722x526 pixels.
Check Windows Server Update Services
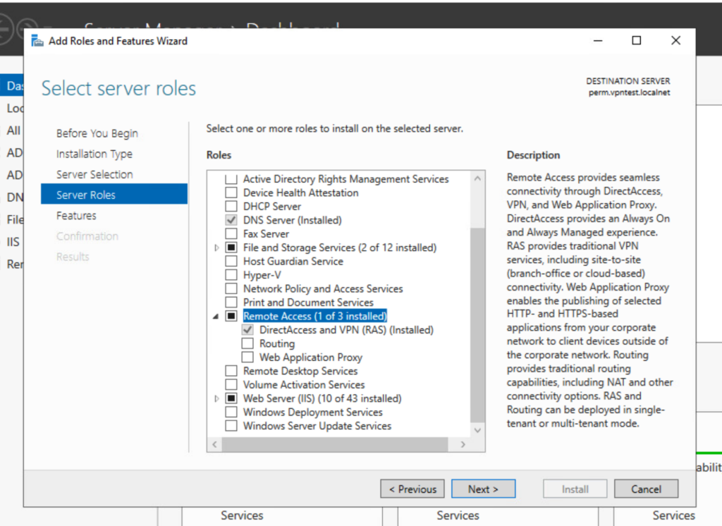click(x=231, y=425)
